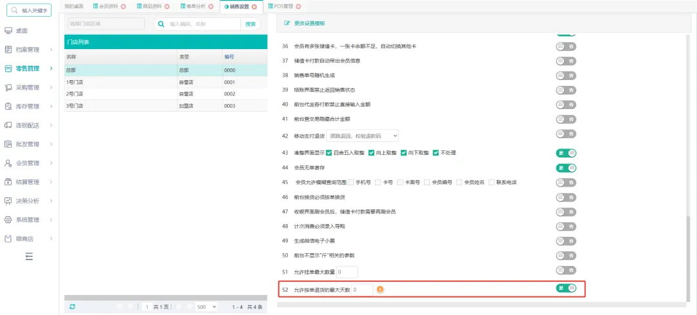Click the refresh icon below the store list

(72, 307)
